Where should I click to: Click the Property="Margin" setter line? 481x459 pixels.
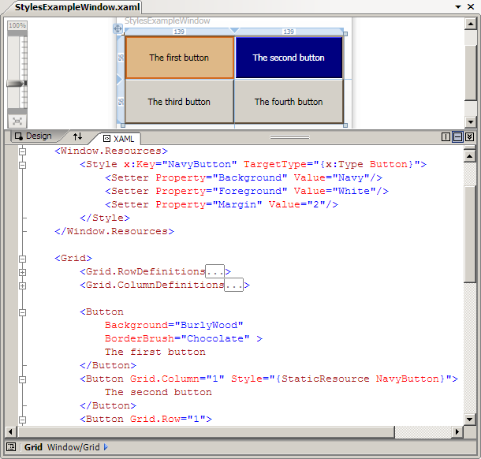tap(222, 204)
